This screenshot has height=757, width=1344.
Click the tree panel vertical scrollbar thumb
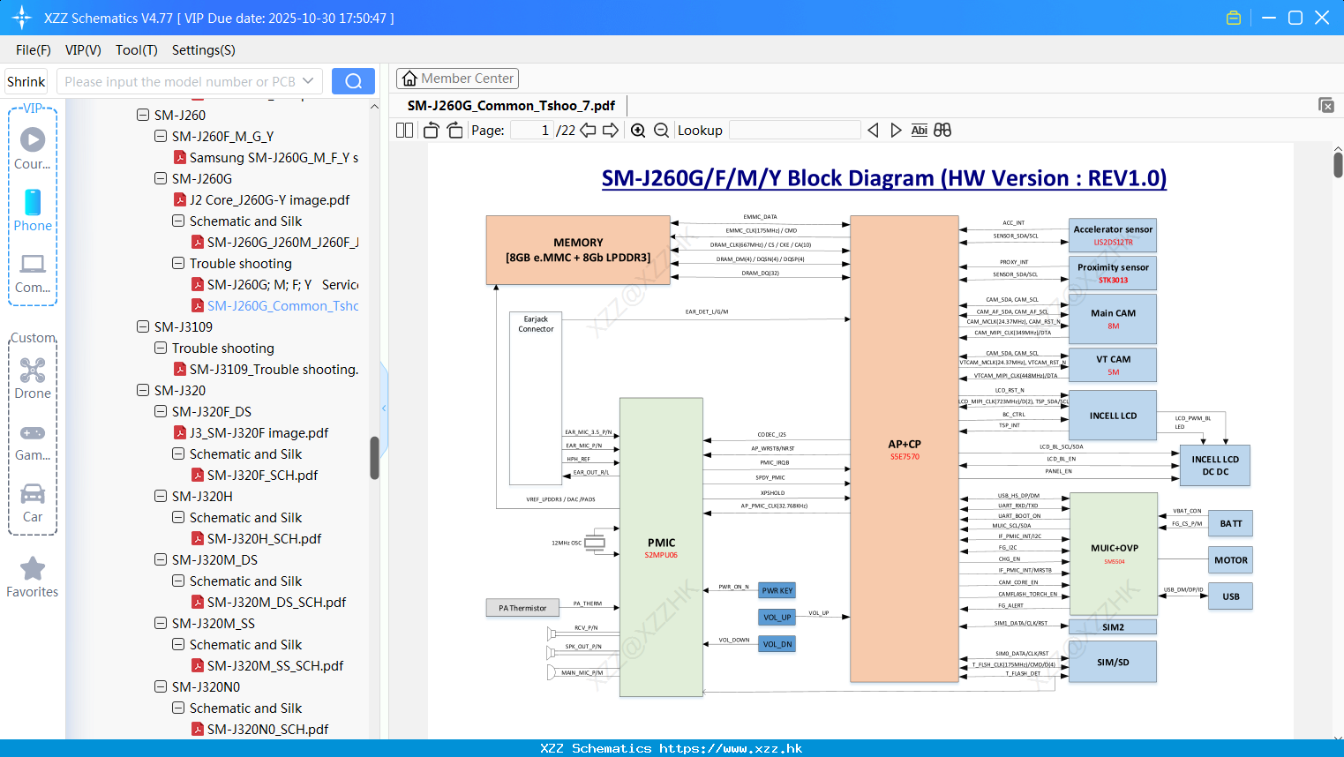pyautogui.click(x=374, y=458)
